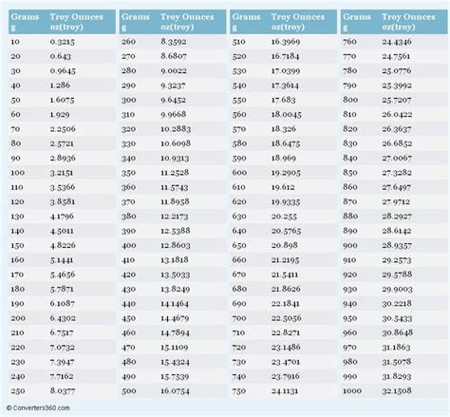
Task: Select the 250 grams cell
Action: [18, 391]
